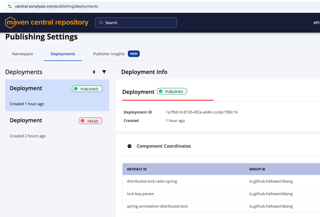Click the Deployment ID label

coord(138,112)
